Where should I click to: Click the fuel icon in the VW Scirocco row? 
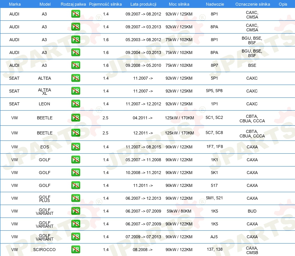(x=75, y=249)
